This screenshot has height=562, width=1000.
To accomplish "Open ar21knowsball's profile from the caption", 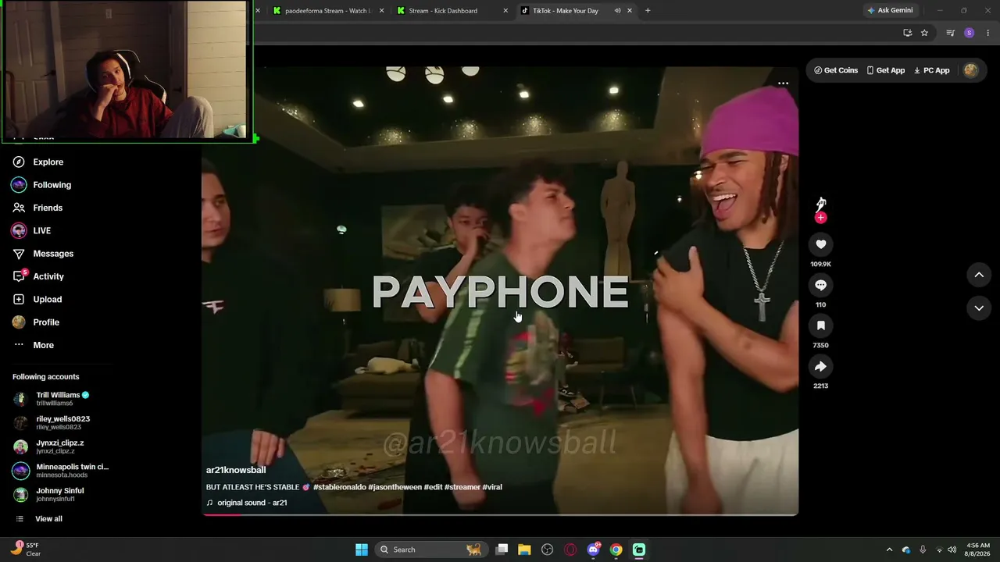I will pyautogui.click(x=236, y=470).
